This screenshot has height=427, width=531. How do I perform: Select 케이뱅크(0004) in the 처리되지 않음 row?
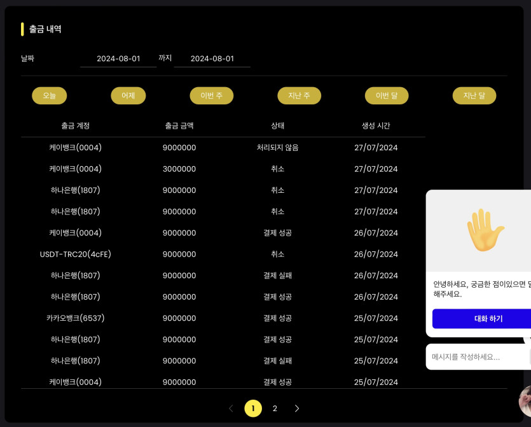tap(76, 148)
